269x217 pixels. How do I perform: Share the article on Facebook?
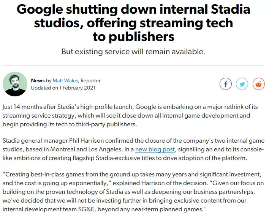[x=226, y=84]
